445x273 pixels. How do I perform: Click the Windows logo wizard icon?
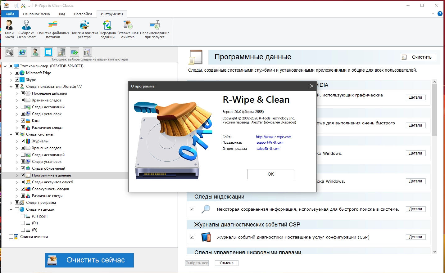click(x=48, y=52)
